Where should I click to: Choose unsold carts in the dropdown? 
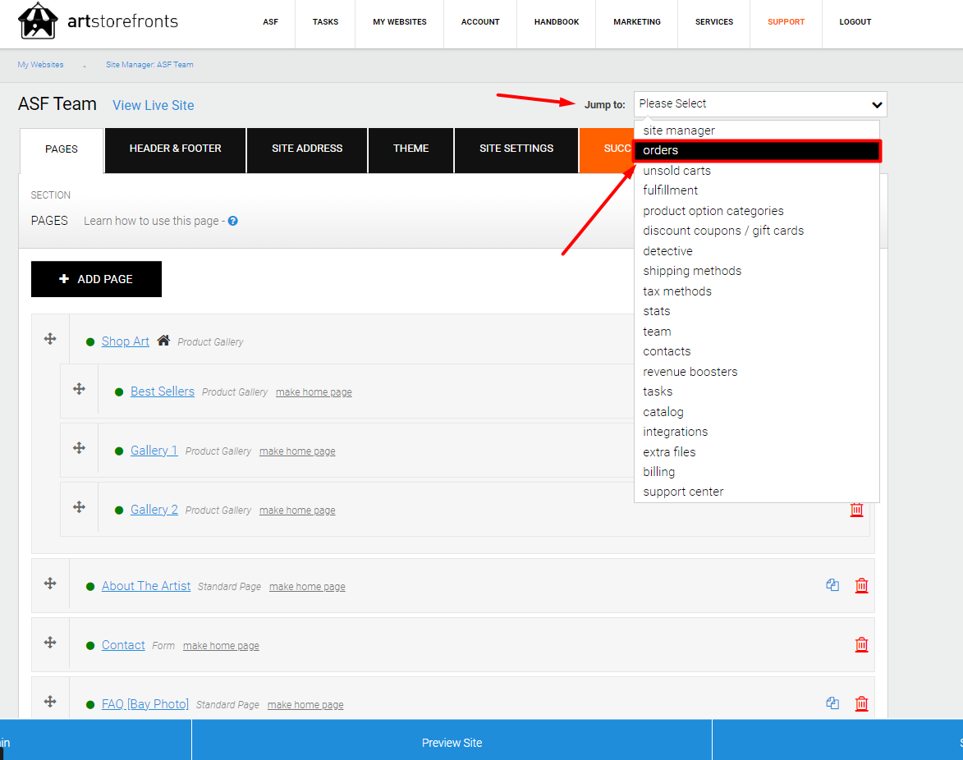click(757, 171)
